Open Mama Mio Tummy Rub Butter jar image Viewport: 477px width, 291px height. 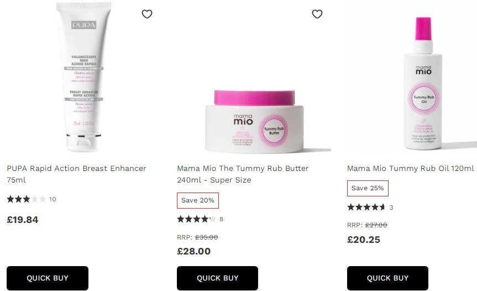[254, 121]
